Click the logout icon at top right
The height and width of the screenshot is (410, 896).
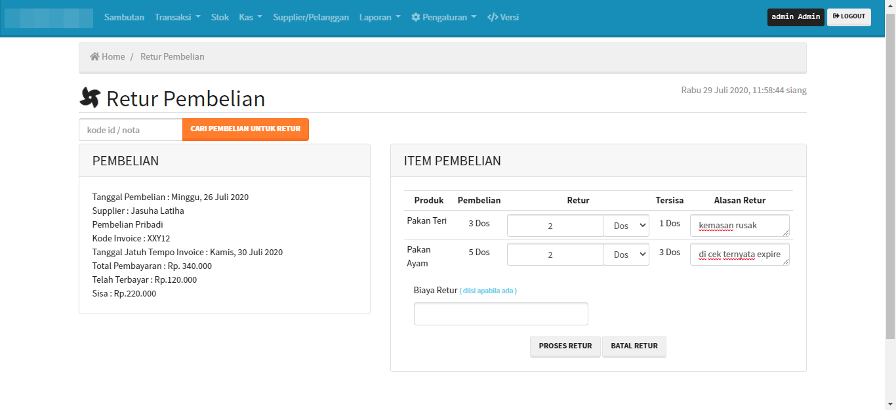pyautogui.click(x=836, y=16)
